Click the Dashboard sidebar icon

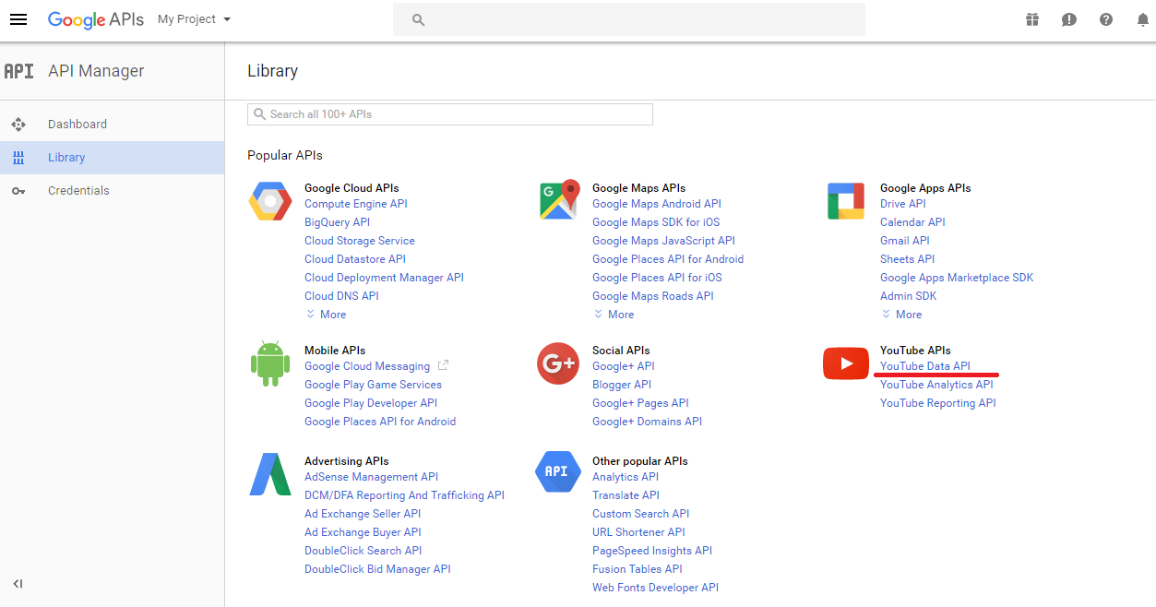tap(18, 125)
